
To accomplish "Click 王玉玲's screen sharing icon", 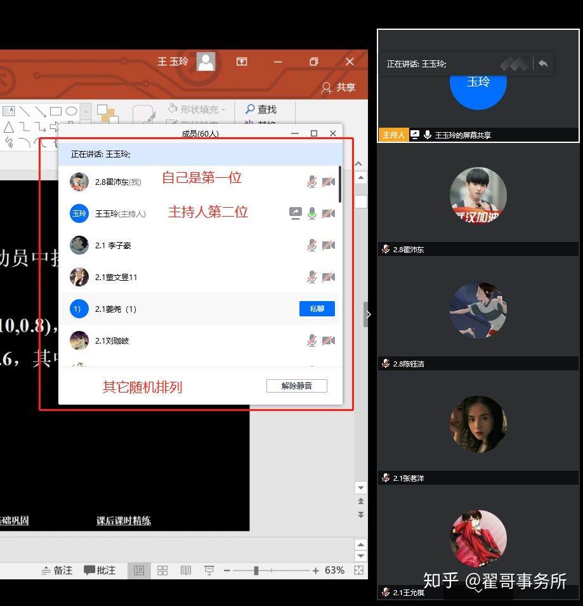I will [x=295, y=213].
